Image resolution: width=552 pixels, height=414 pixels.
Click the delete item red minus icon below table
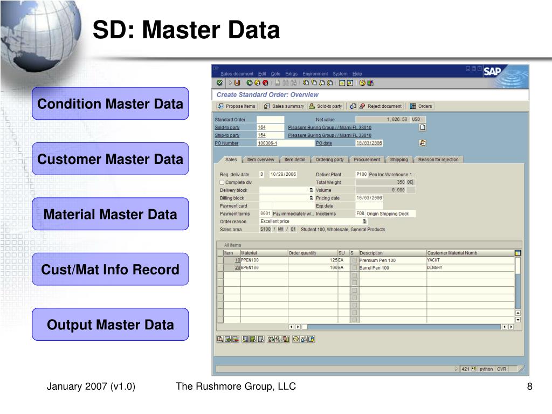click(235, 339)
